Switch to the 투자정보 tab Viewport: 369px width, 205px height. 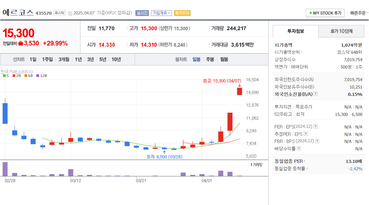click(296, 31)
